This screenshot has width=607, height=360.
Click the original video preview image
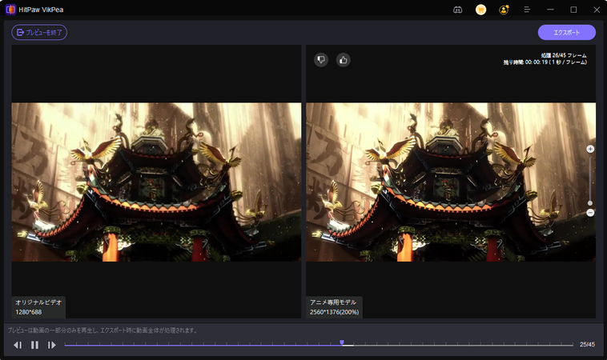point(156,182)
